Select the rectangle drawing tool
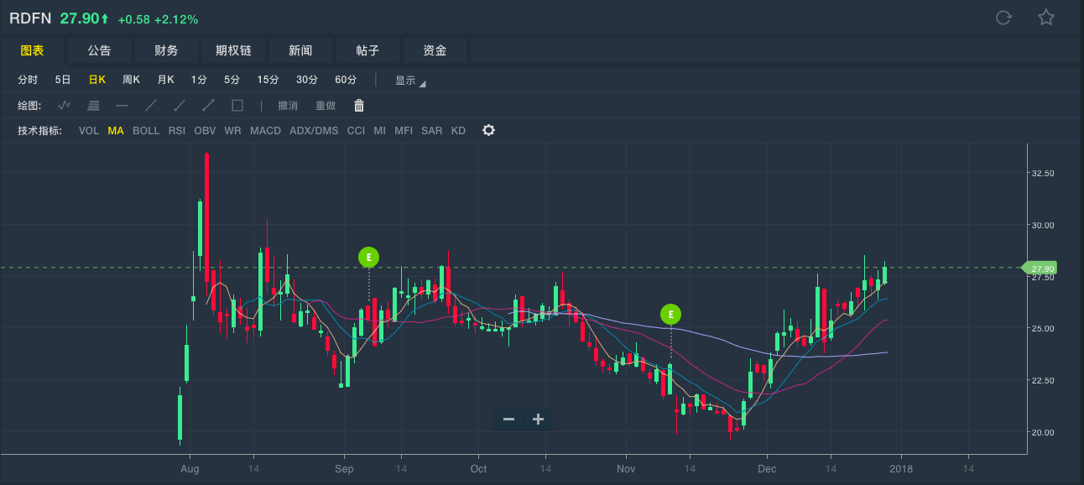The image size is (1084, 485). 237,106
